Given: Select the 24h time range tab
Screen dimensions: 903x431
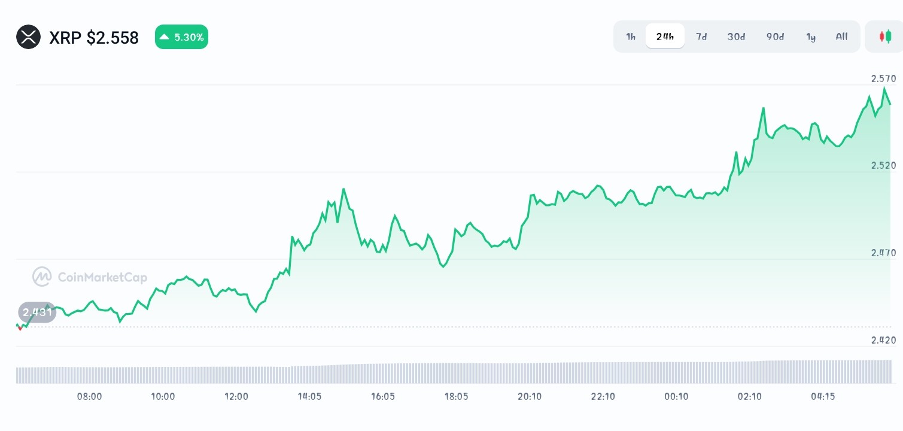Looking at the screenshot, I should coord(665,37).
